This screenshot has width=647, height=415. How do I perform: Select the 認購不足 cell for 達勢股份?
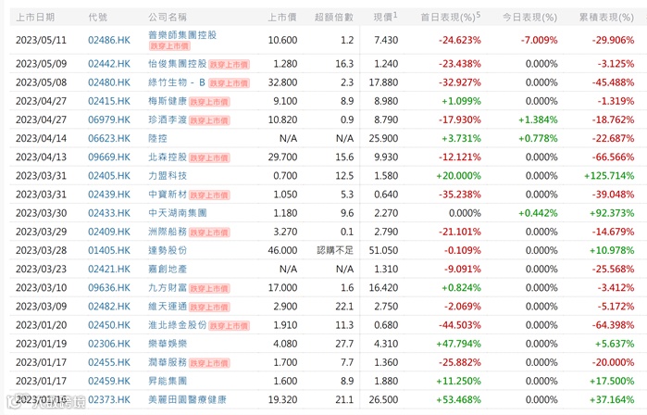pos(335,250)
